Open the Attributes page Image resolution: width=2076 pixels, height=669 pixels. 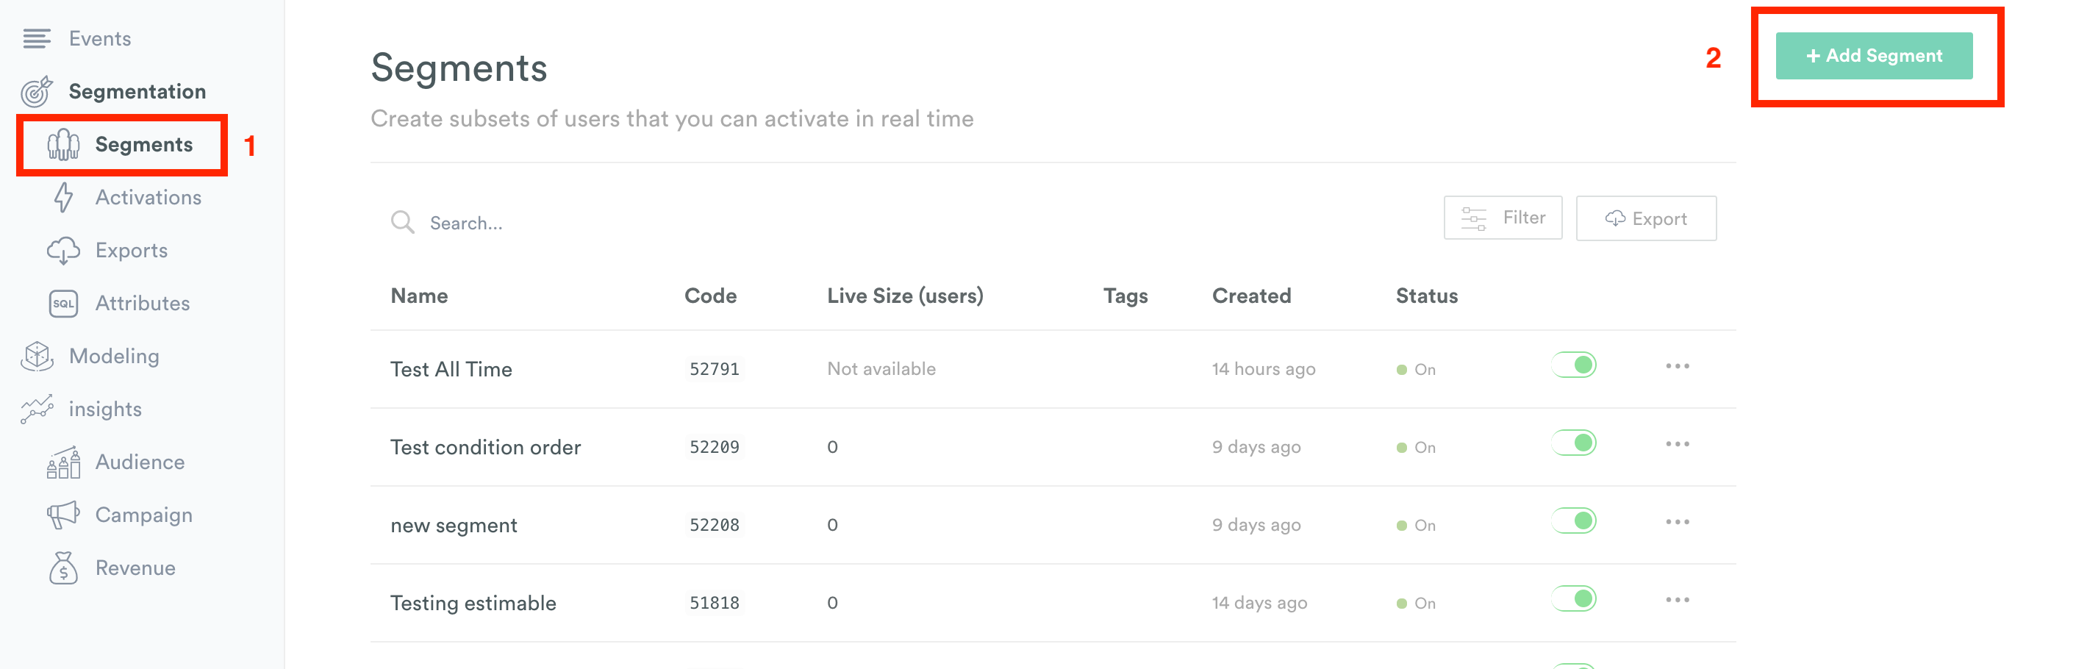click(143, 304)
